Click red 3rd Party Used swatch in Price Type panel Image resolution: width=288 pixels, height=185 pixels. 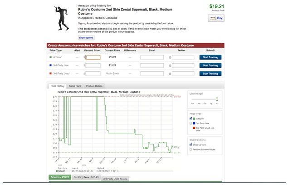pyautogui.click(x=194, y=128)
